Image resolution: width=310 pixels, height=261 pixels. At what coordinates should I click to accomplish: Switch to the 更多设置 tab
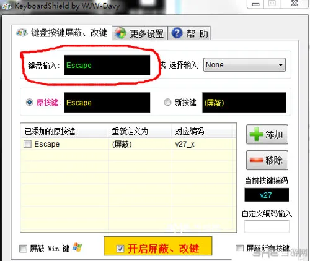(x=139, y=33)
